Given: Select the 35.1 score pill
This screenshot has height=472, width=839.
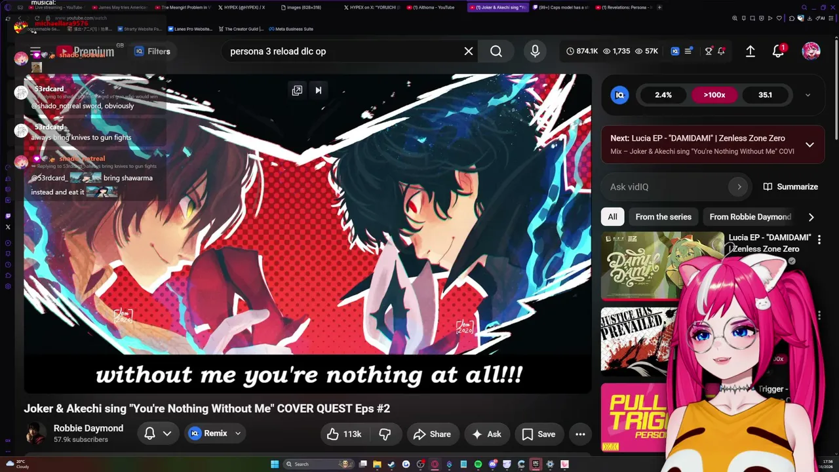Looking at the screenshot, I should [765, 95].
